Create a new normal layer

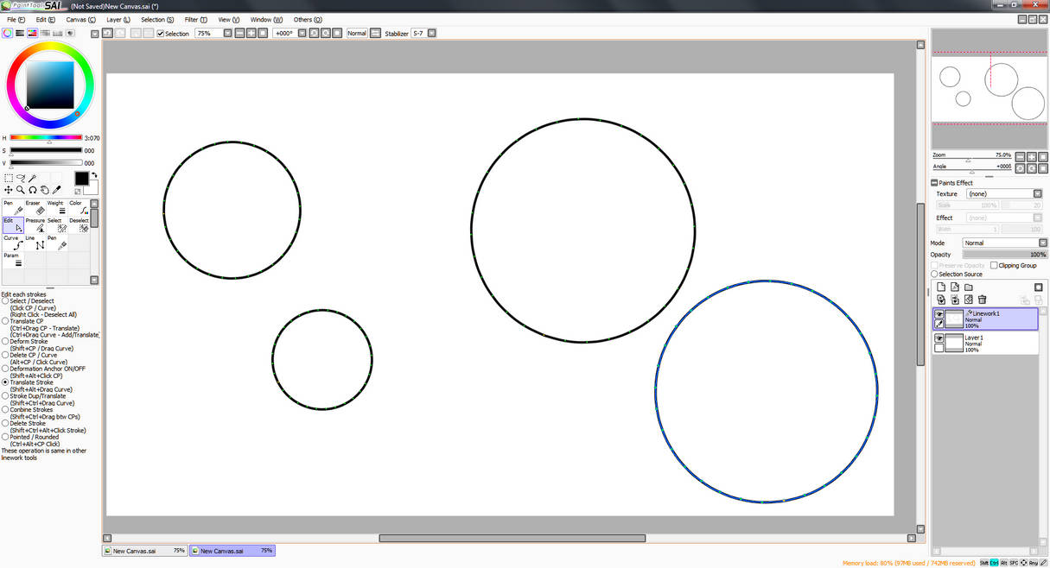[941, 287]
